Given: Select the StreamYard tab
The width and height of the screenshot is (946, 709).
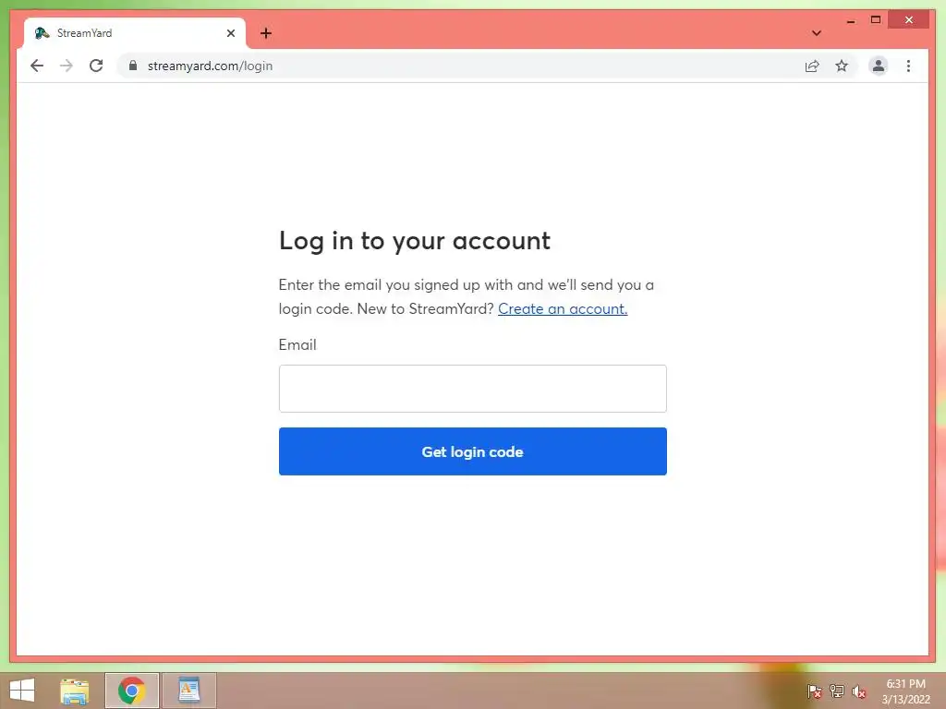Looking at the screenshot, I should click(135, 33).
